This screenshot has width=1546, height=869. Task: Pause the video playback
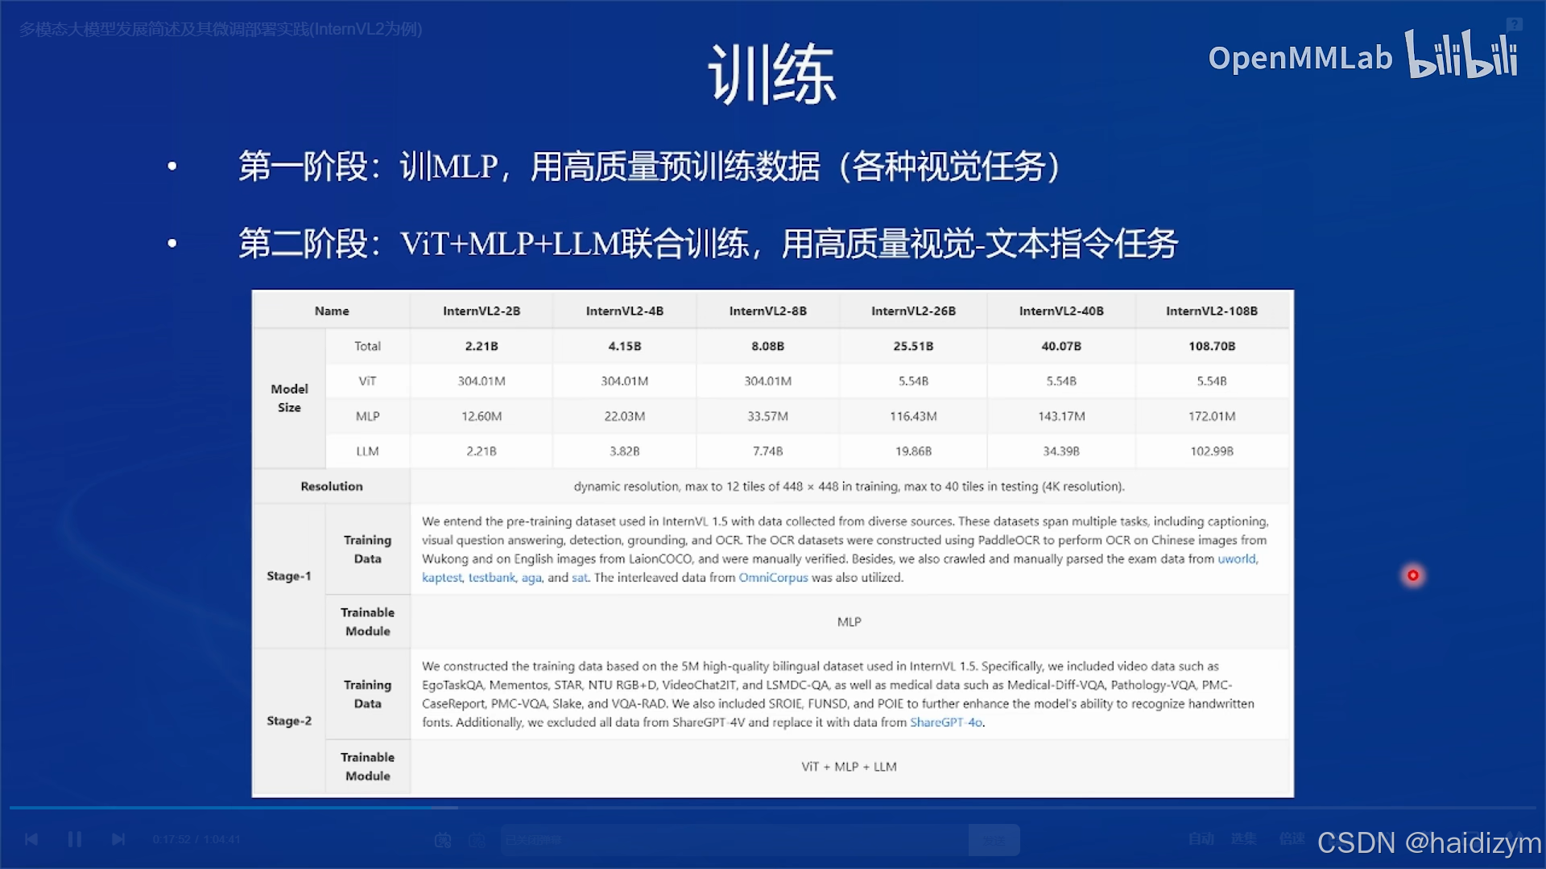tap(75, 838)
